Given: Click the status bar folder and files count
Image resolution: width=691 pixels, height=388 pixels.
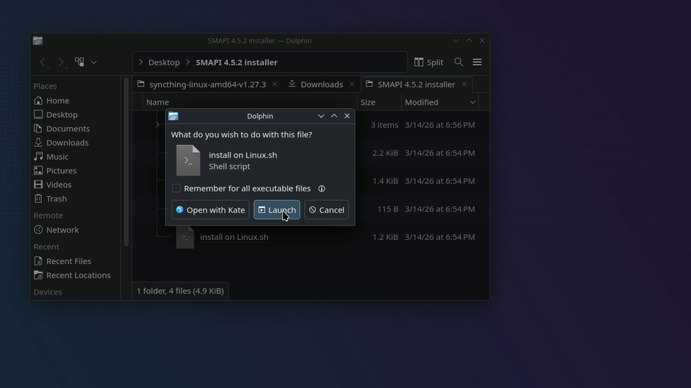Looking at the screenshot, I should (x=180, y=291).
